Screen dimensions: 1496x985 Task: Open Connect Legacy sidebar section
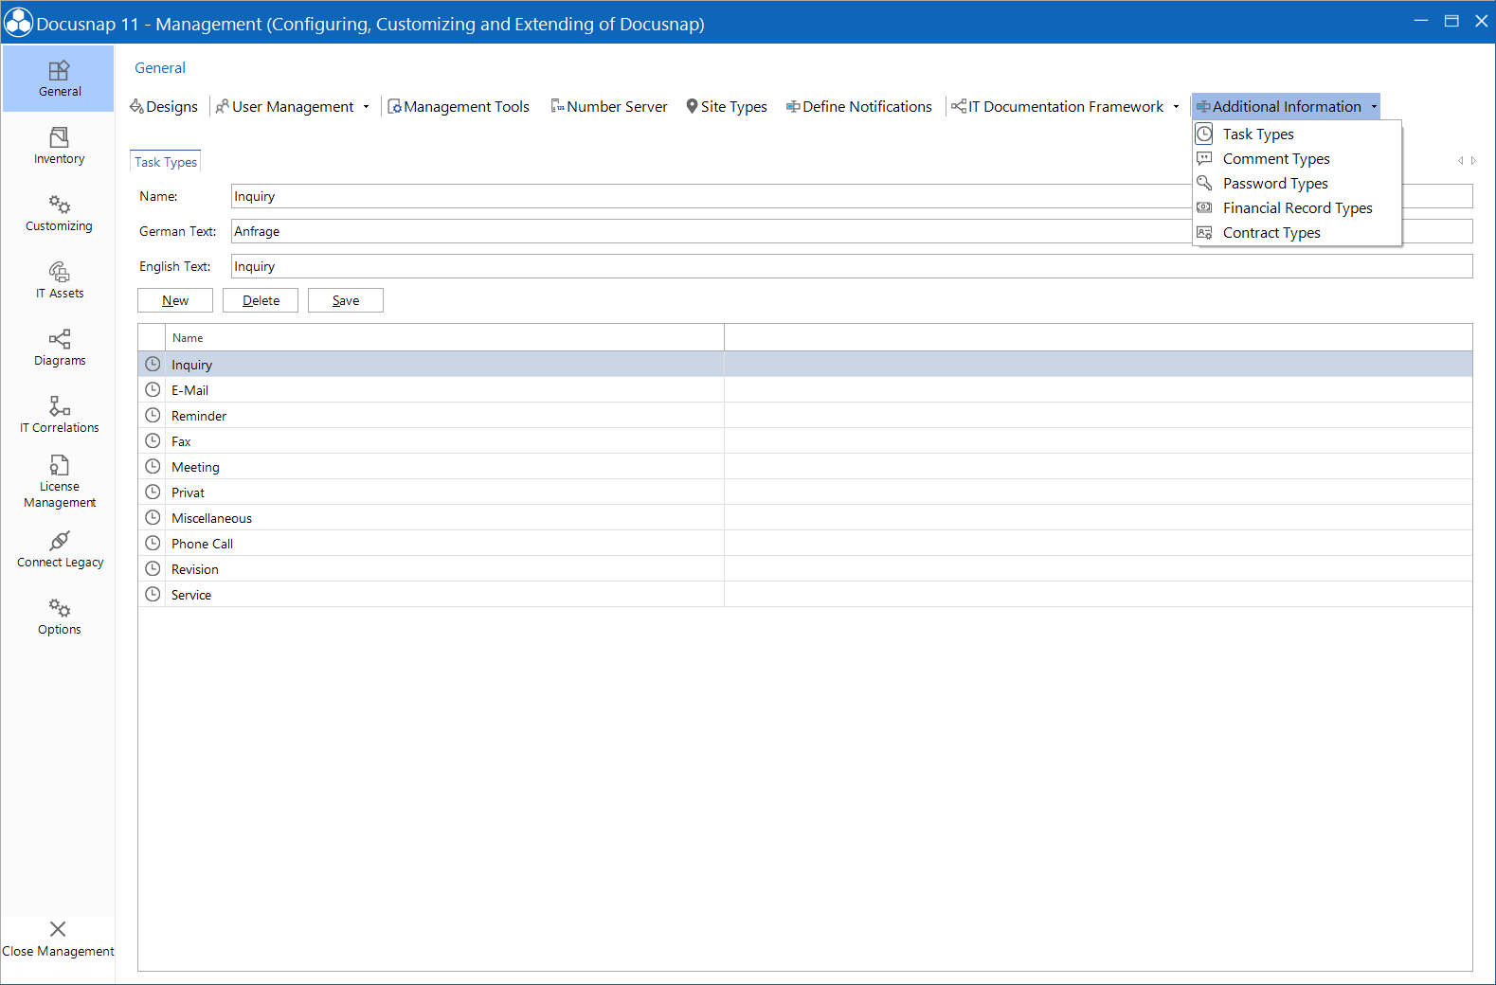pyautogui.click(x=59, y=549)
